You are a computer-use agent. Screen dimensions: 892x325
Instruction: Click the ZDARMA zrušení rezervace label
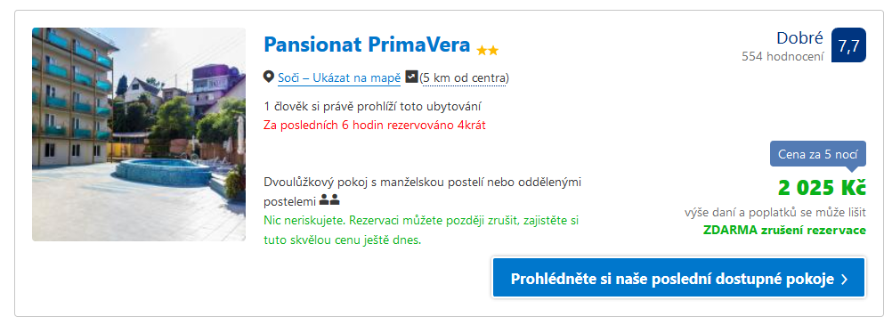click(784, 231)
